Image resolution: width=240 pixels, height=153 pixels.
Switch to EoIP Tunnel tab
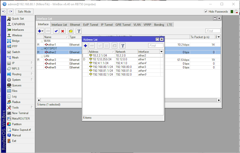coord(90,25)
